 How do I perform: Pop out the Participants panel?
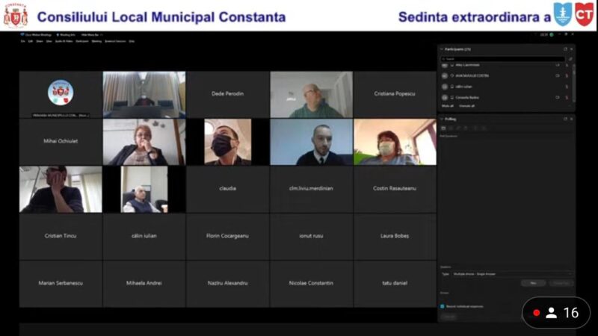click(564, 49)
